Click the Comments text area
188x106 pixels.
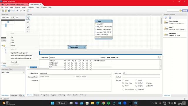pyautogui.click(x=75, y=85)
